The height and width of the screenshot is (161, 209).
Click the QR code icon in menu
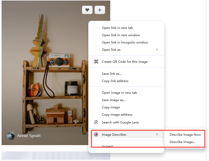(96, 61)
